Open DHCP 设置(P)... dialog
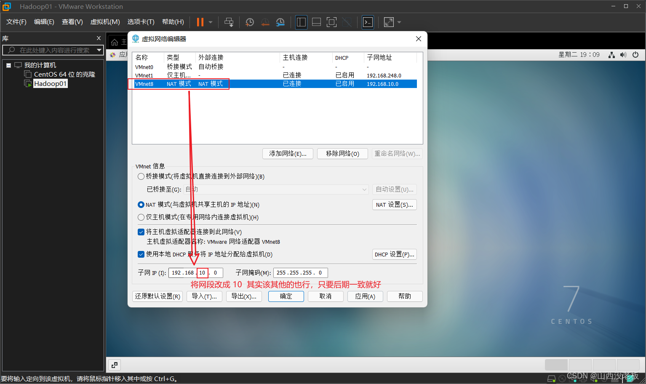Image resolution: width=646 pixels, height=384 pixels. pyautogui.click(x=395, y=254)
